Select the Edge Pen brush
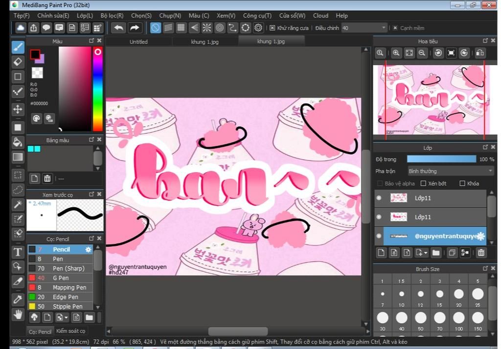The height and width of the screenshot is (349, 501). (x=60, y=297)
